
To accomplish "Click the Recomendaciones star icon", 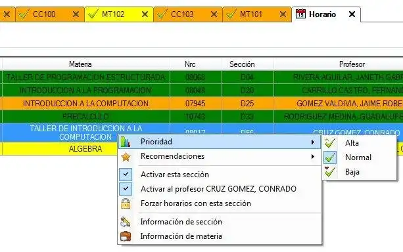I will 126,156.
